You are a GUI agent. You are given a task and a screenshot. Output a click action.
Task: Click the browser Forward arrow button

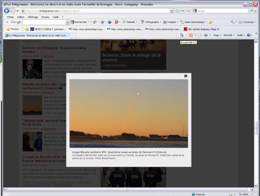pyautogui.click(x=13, y=11)
